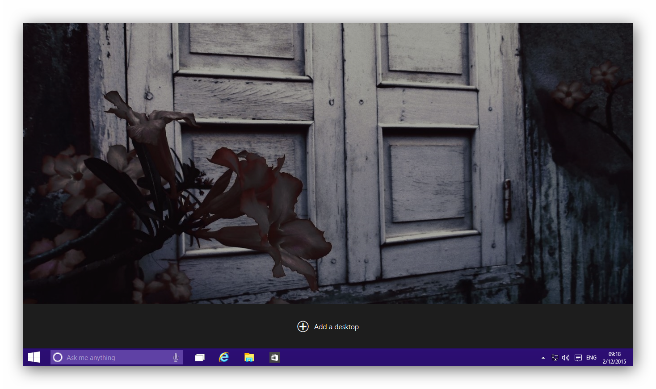Open the Windows Start menu
Viewport: 656px width, 389px height.
(34, 357)
